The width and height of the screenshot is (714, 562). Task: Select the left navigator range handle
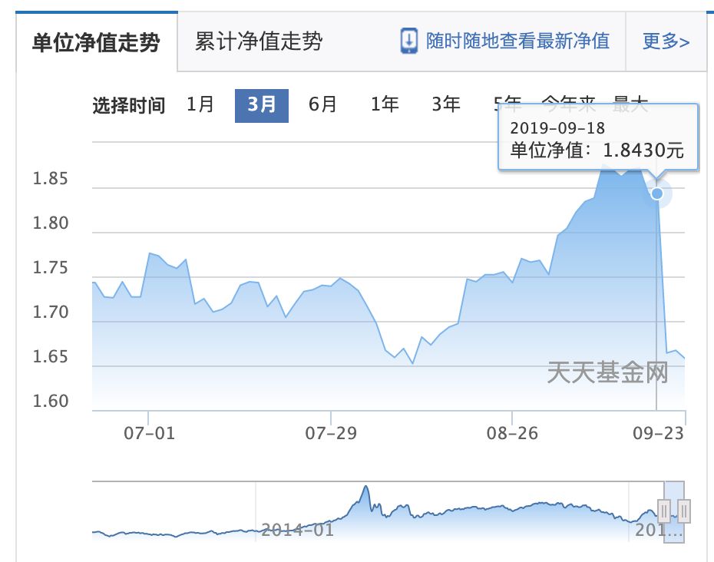(x=664, y=511)
